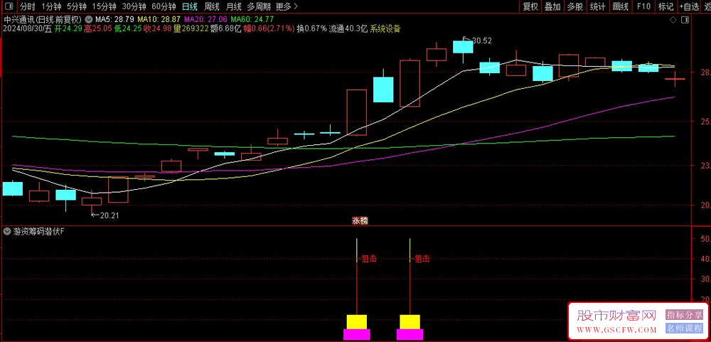711x342 pixels.
Task: Click the 标记 mark button
Action: tap(665, 6)
